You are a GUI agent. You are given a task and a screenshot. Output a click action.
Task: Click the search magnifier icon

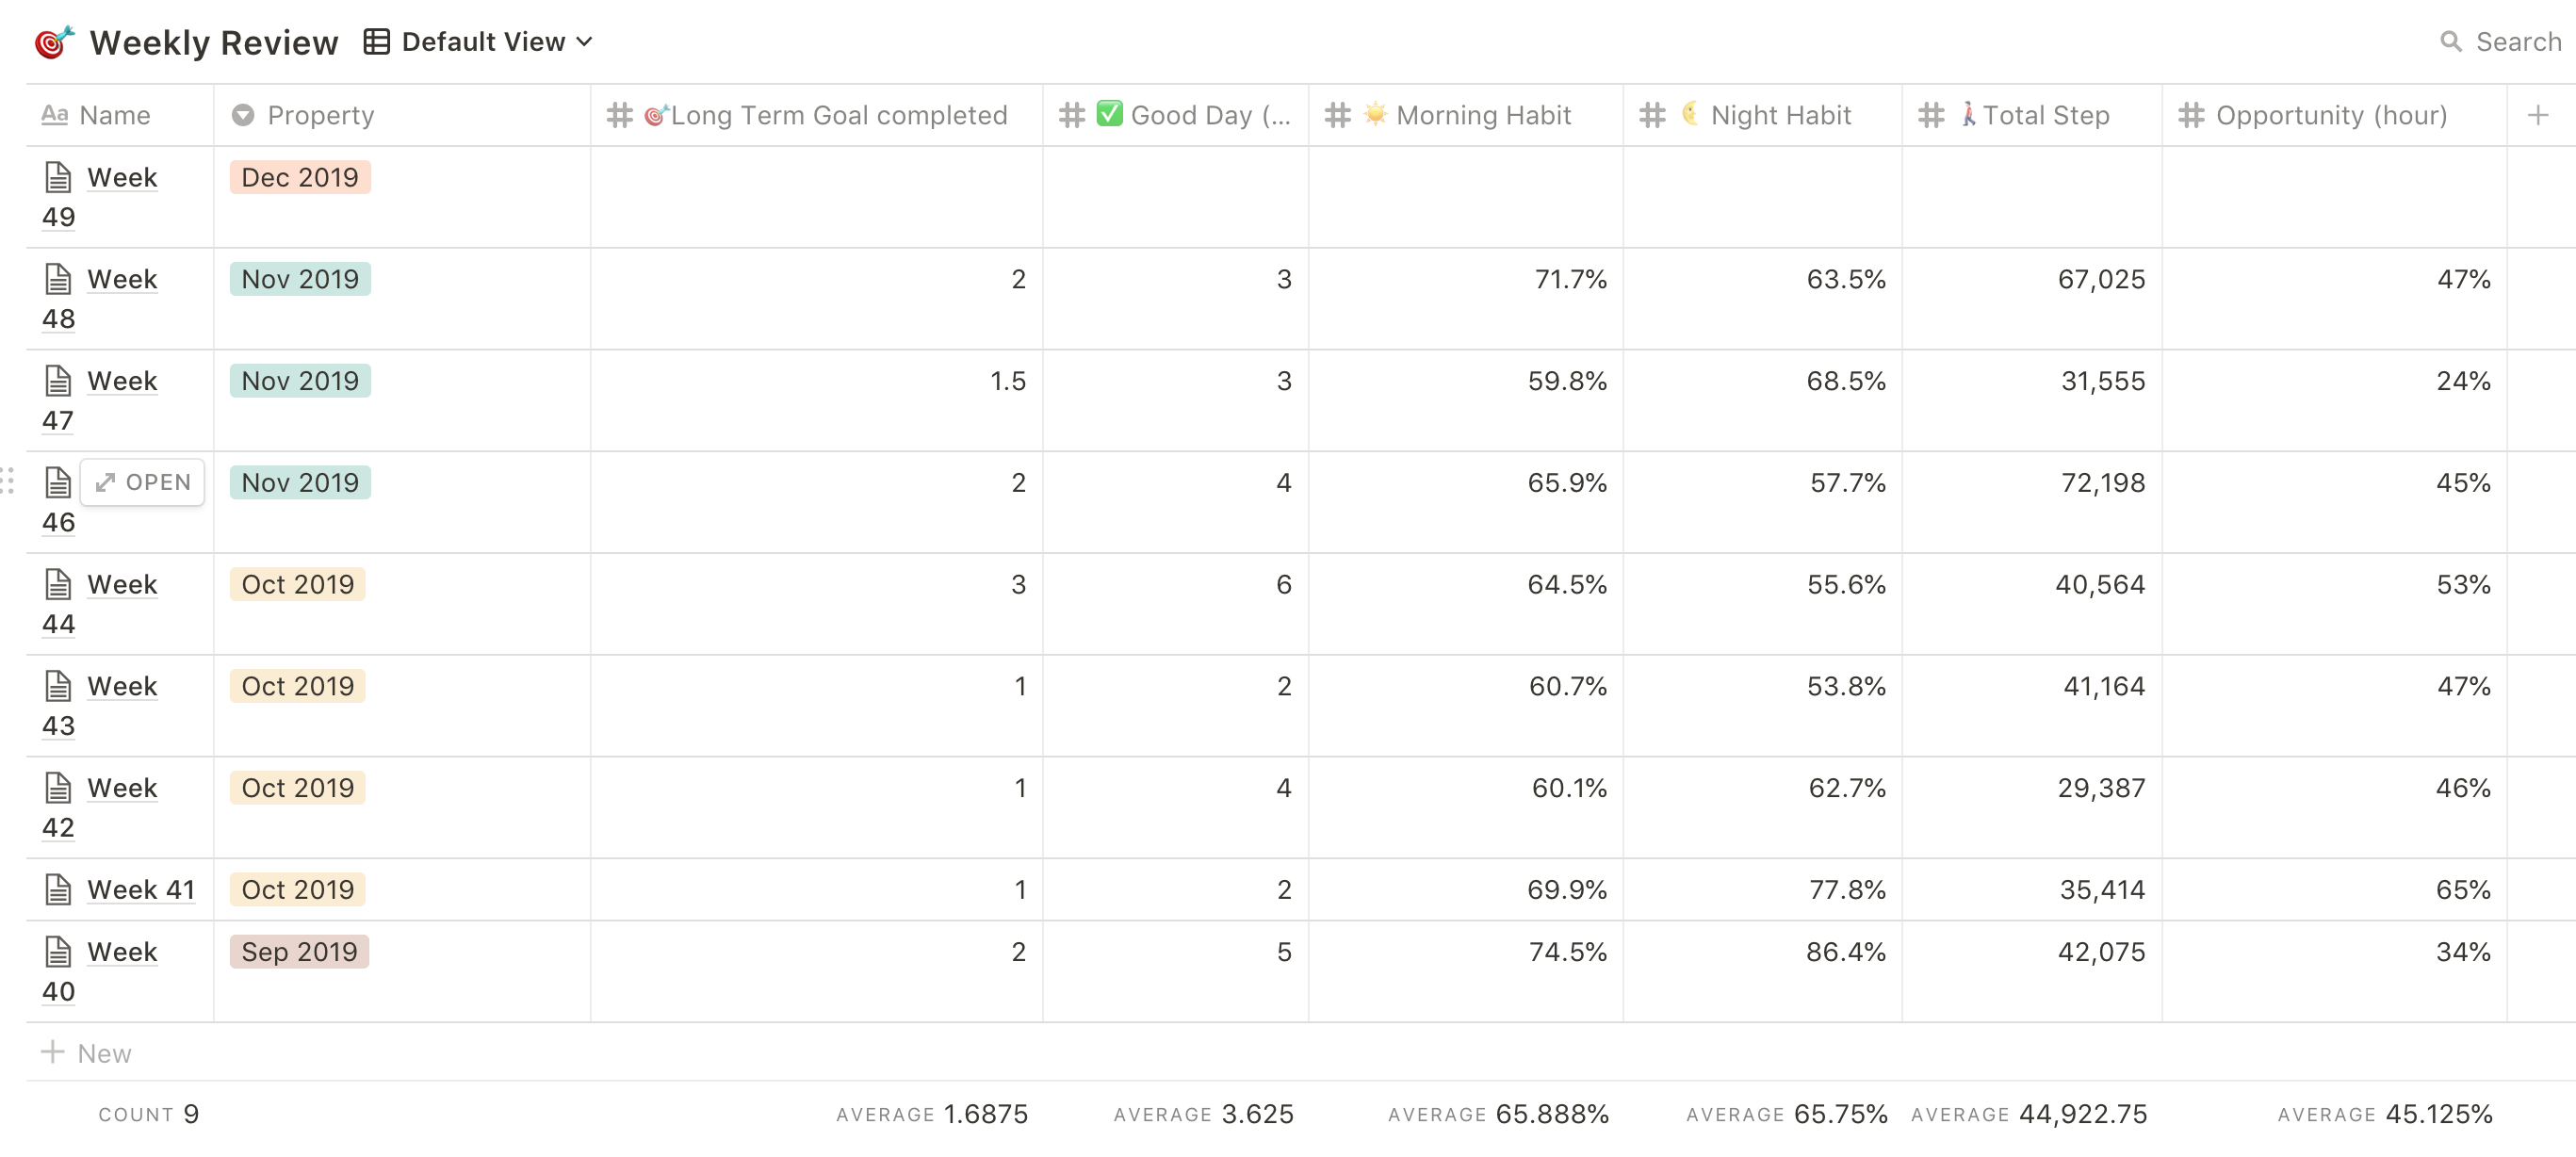point(2450,42)
